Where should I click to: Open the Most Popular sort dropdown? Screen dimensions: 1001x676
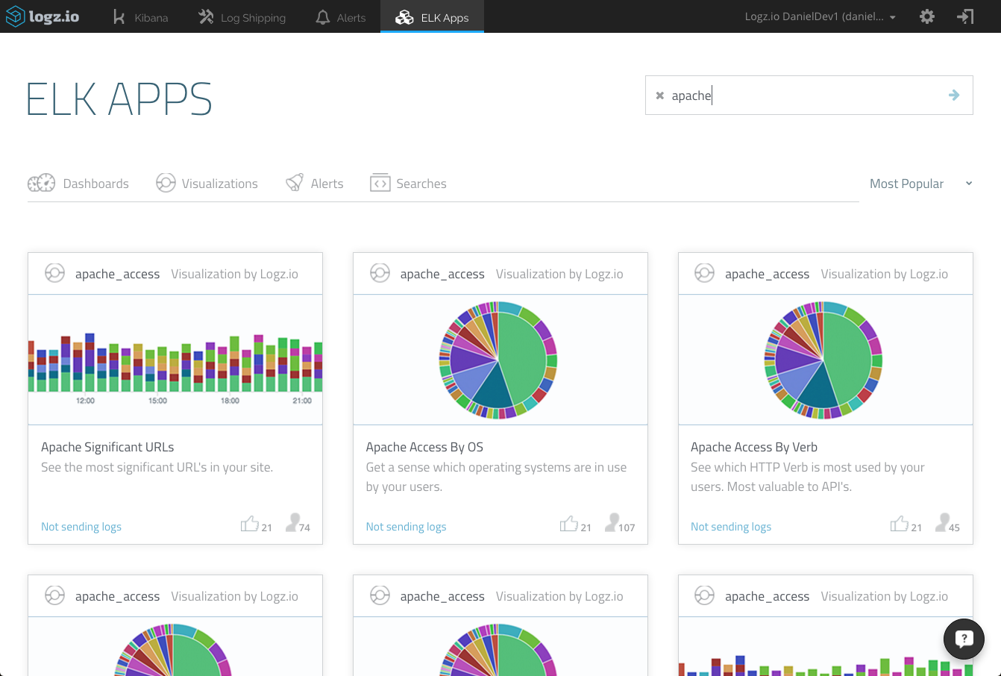point(920,184)
